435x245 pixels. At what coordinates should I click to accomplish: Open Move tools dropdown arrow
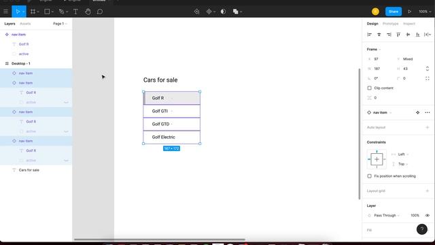point(24,12)
